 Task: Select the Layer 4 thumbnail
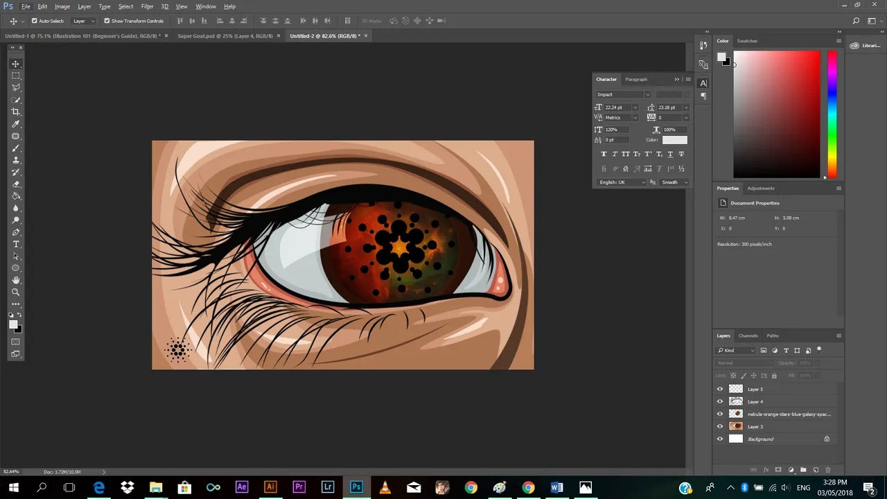coord(736,401)
